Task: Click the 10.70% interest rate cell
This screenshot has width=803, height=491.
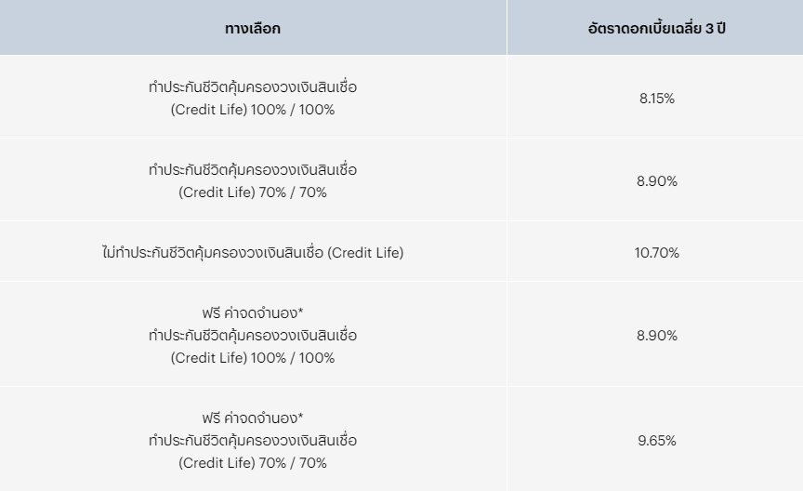Action: coord(656,253)
